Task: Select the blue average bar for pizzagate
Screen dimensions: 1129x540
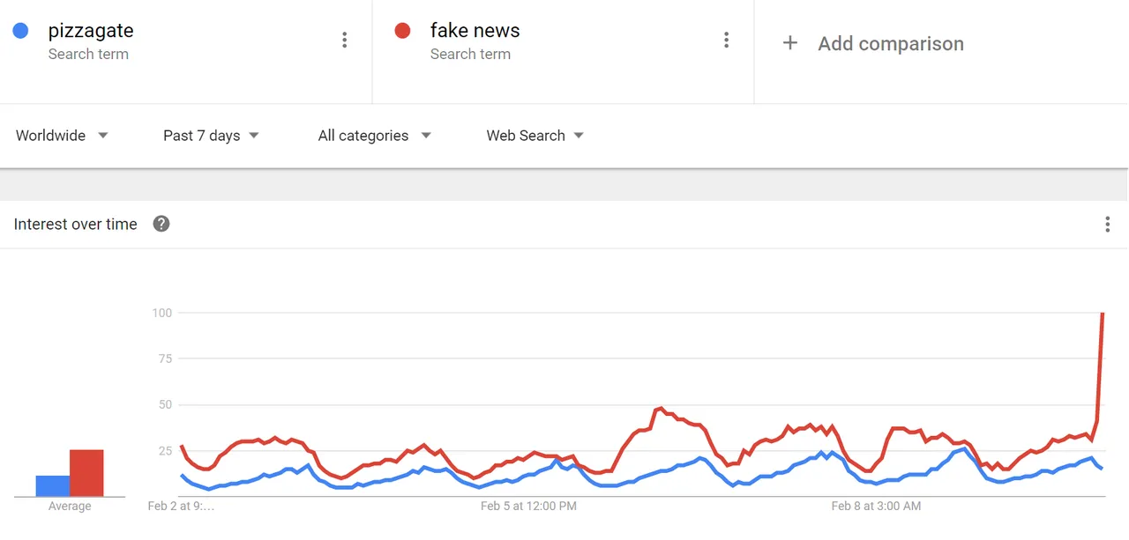Action: tap(53, 486)
